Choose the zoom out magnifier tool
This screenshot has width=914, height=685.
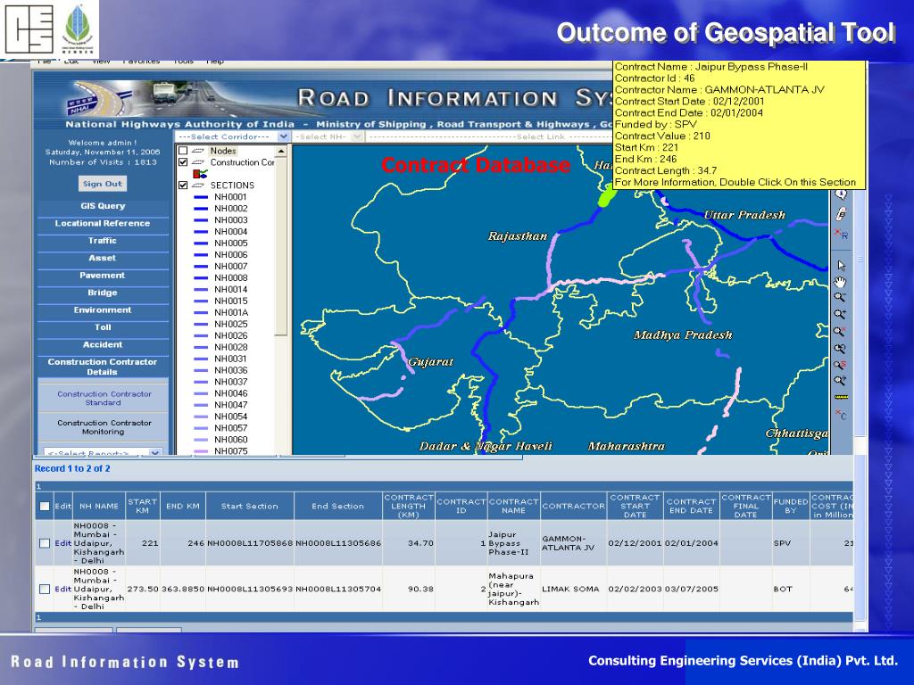pos(841,298)
